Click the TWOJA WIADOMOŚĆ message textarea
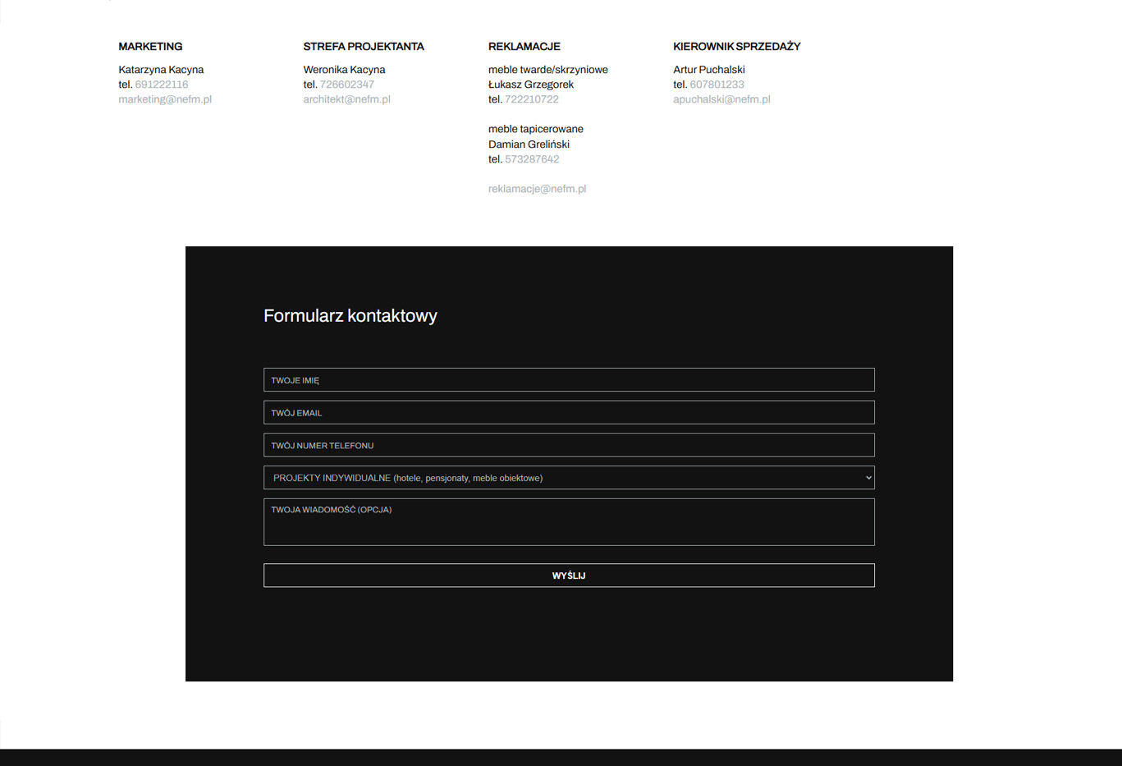The image size is (1122, 766). [569, 523]
